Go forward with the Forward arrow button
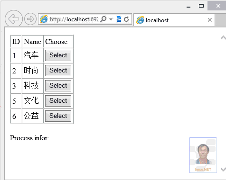Viewport: 226px width, 180px height. 30,19
